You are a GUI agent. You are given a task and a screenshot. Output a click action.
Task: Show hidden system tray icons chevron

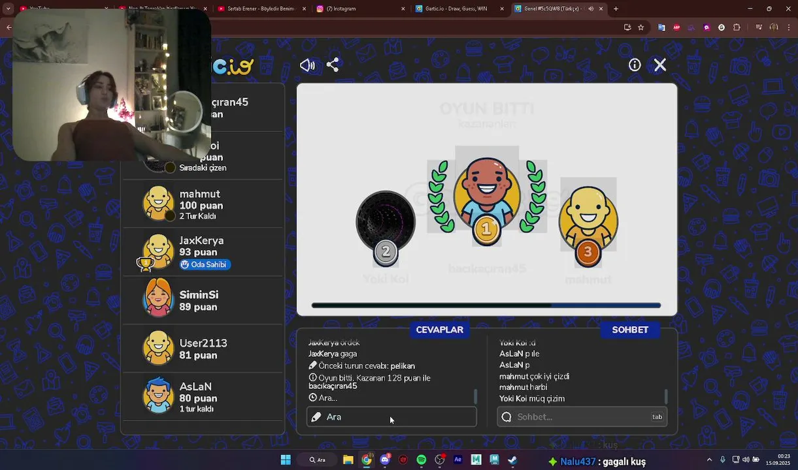pos(709,460)
